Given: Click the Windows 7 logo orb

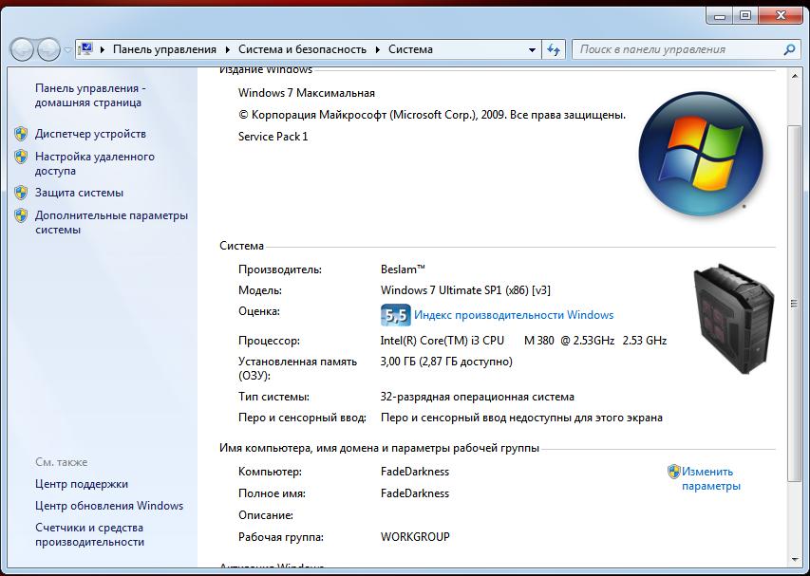Looking at the screenshot, I should click(x=701, y=154).
